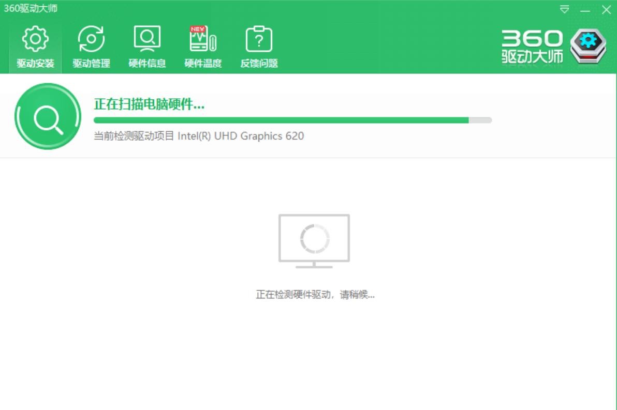The image size is (617, 410).
Task: Click the 驱动安装 gear icon
Action: [x=35, y=39]
